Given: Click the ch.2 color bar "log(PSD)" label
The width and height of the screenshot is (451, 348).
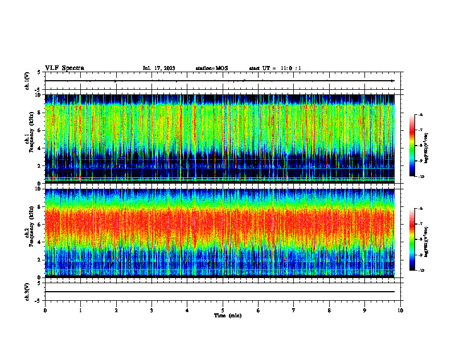Looking at the screenshot, I should pyautogui.click(x=427, y=242).
